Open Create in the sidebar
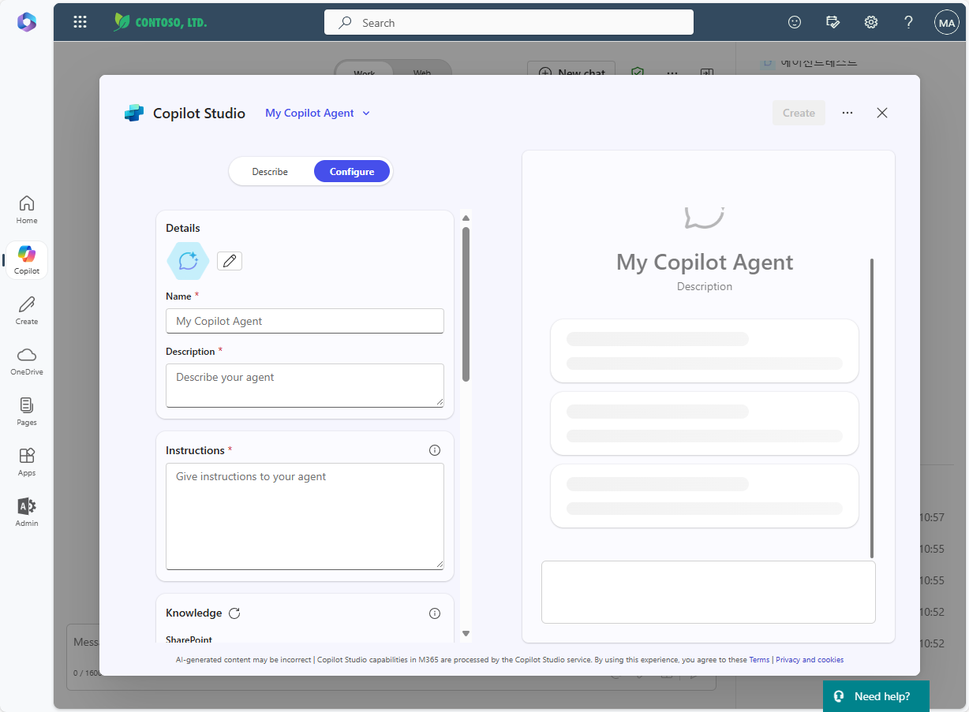 click(x=27, y=311)
